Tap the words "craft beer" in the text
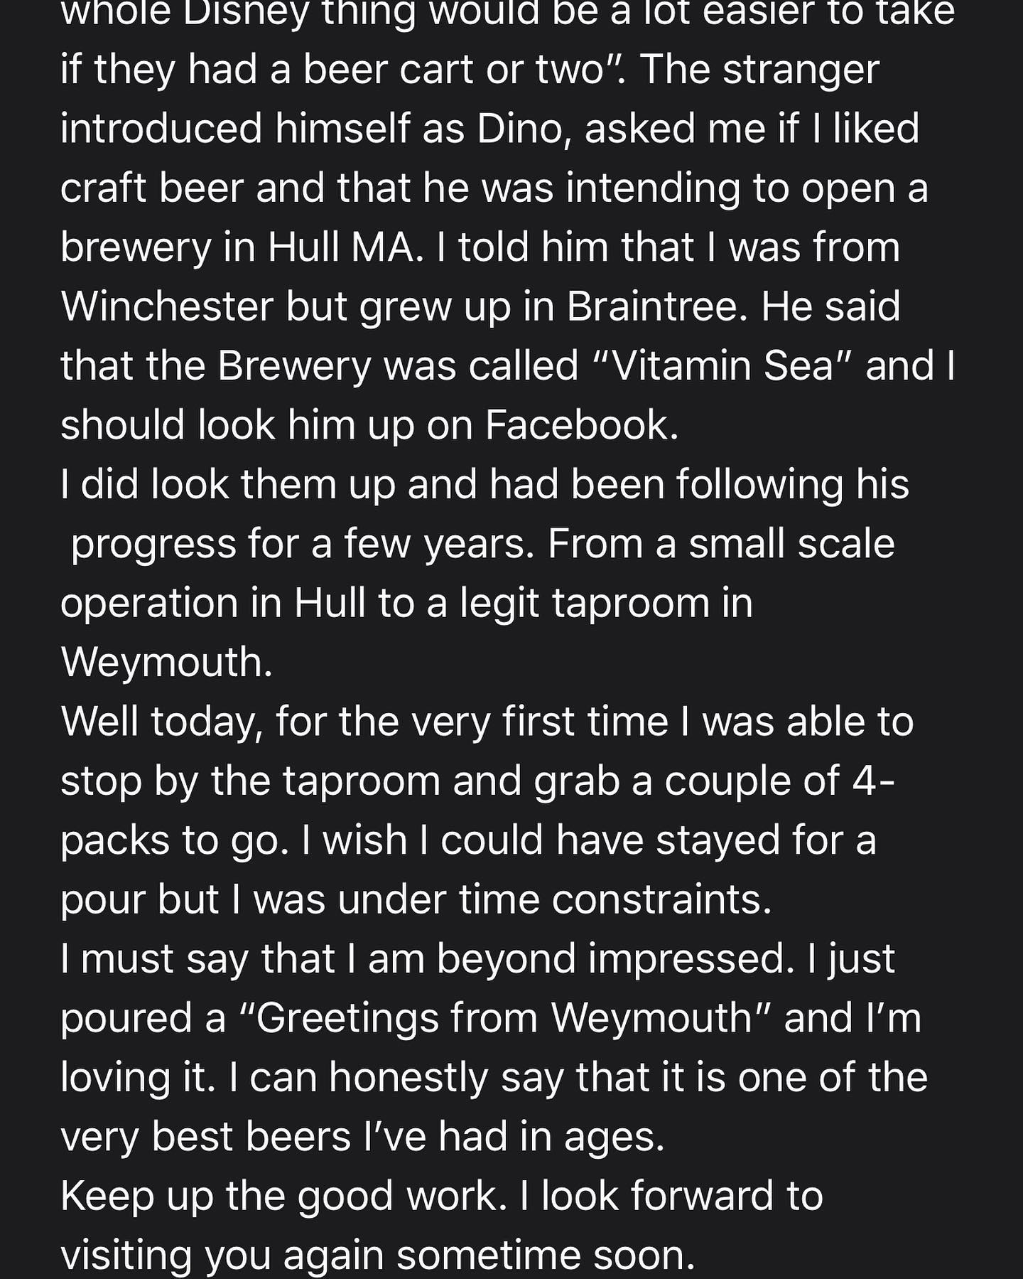This screenshot has height=1279, width=1023. coord(151,188)
